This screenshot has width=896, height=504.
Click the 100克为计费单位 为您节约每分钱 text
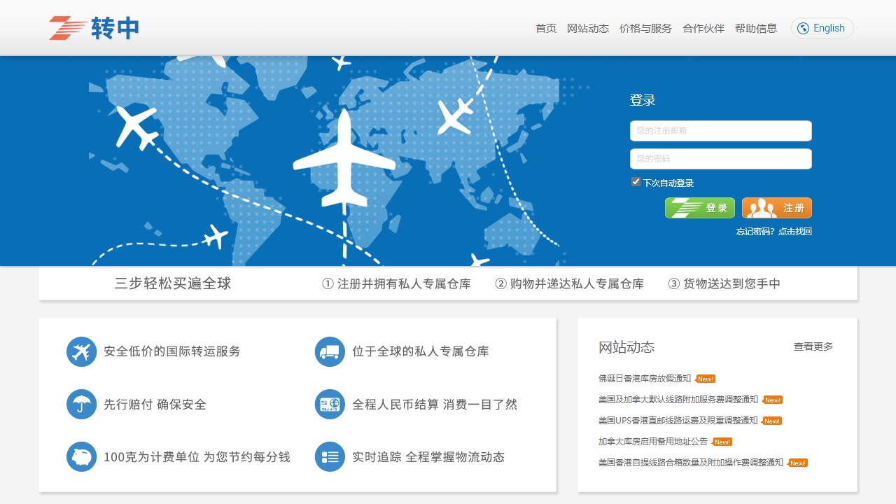point(197,457)
